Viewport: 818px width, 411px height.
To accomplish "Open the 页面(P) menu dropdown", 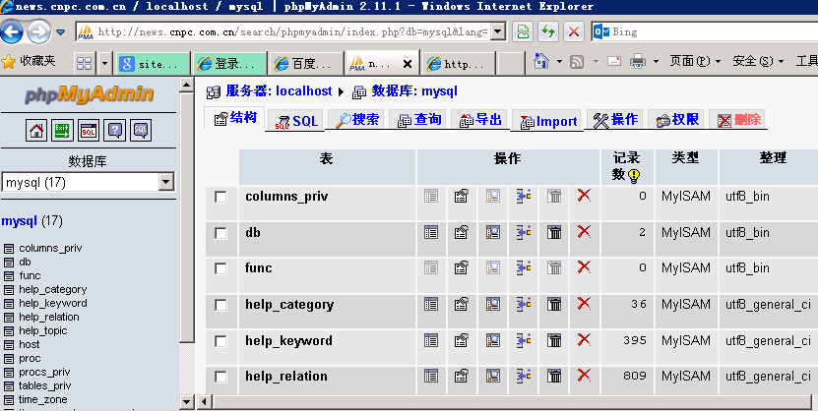I will 695,61.
